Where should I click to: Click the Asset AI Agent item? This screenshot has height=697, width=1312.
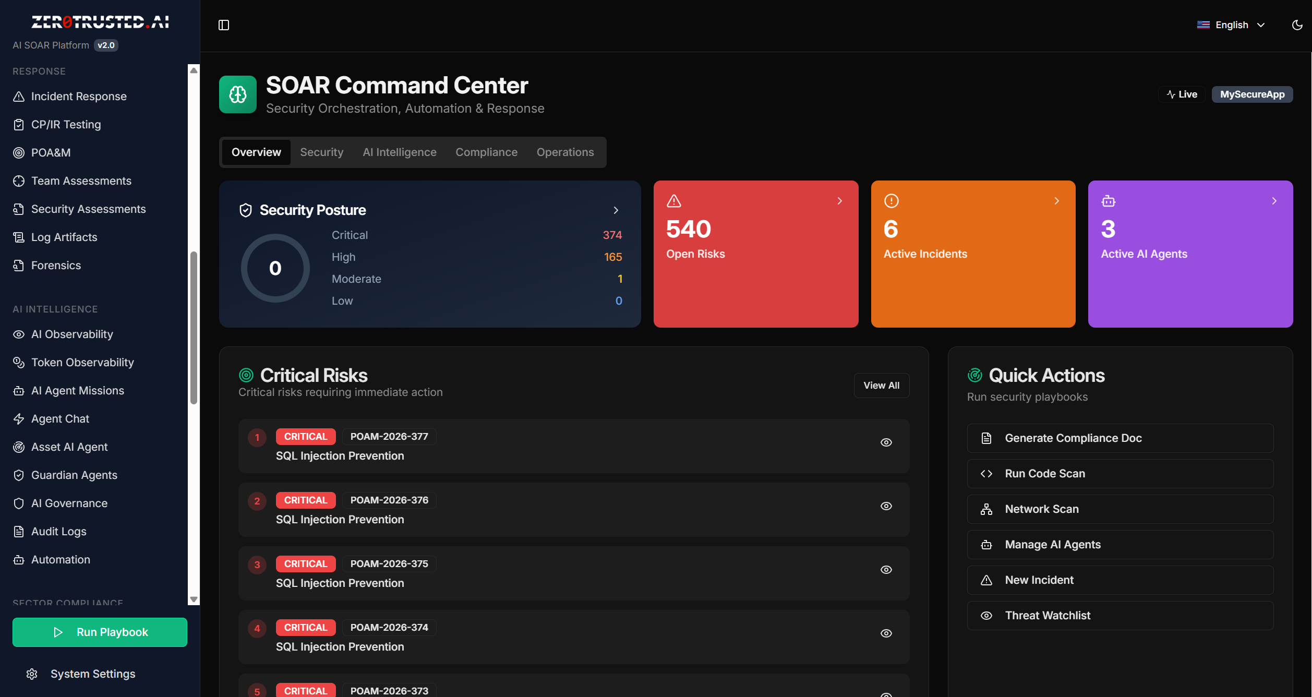pos(69,447)
